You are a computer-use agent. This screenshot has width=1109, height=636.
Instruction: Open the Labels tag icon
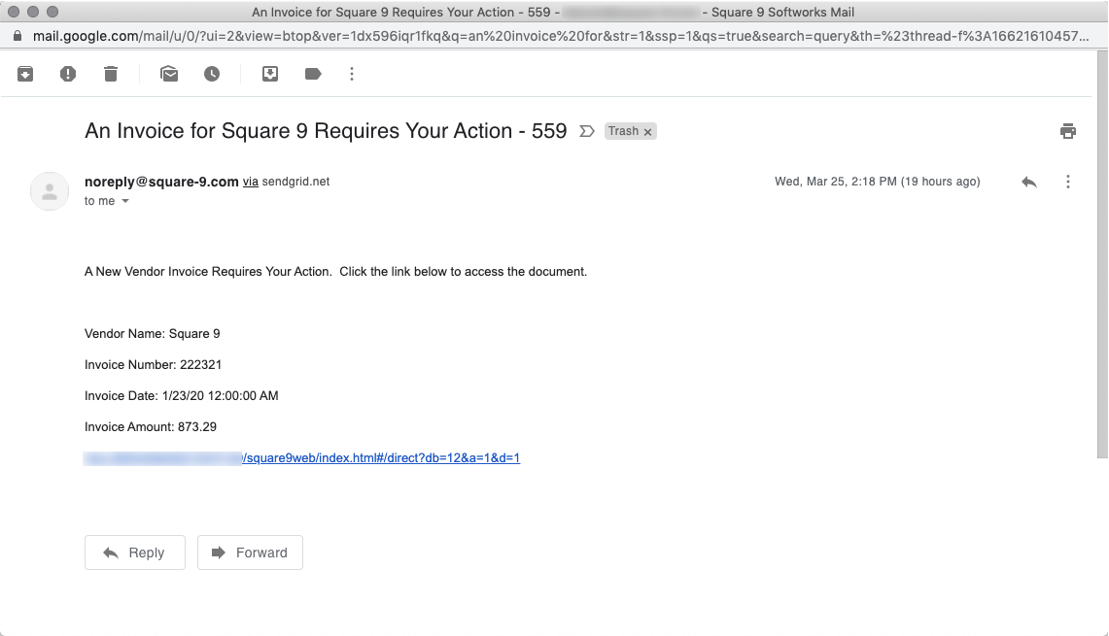(x=313, y=74)
